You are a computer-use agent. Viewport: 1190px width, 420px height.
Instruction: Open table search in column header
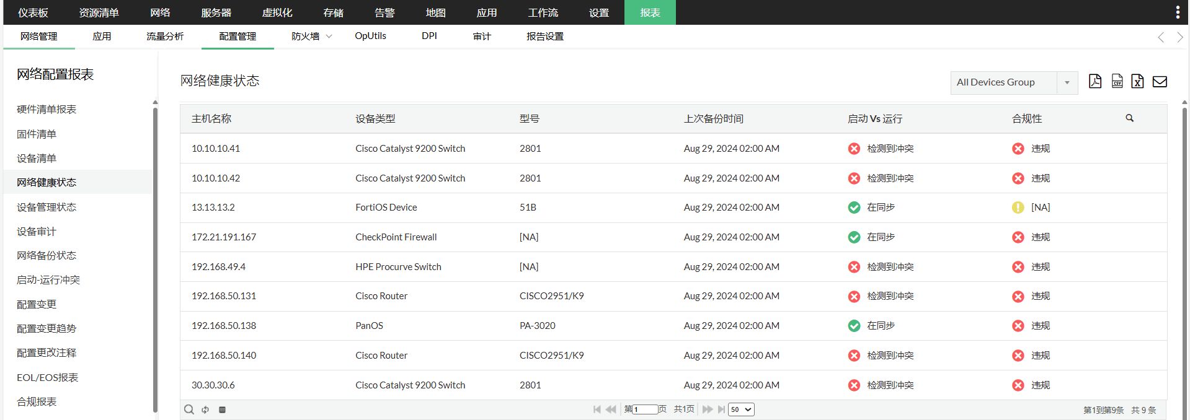coord(1129,118)
